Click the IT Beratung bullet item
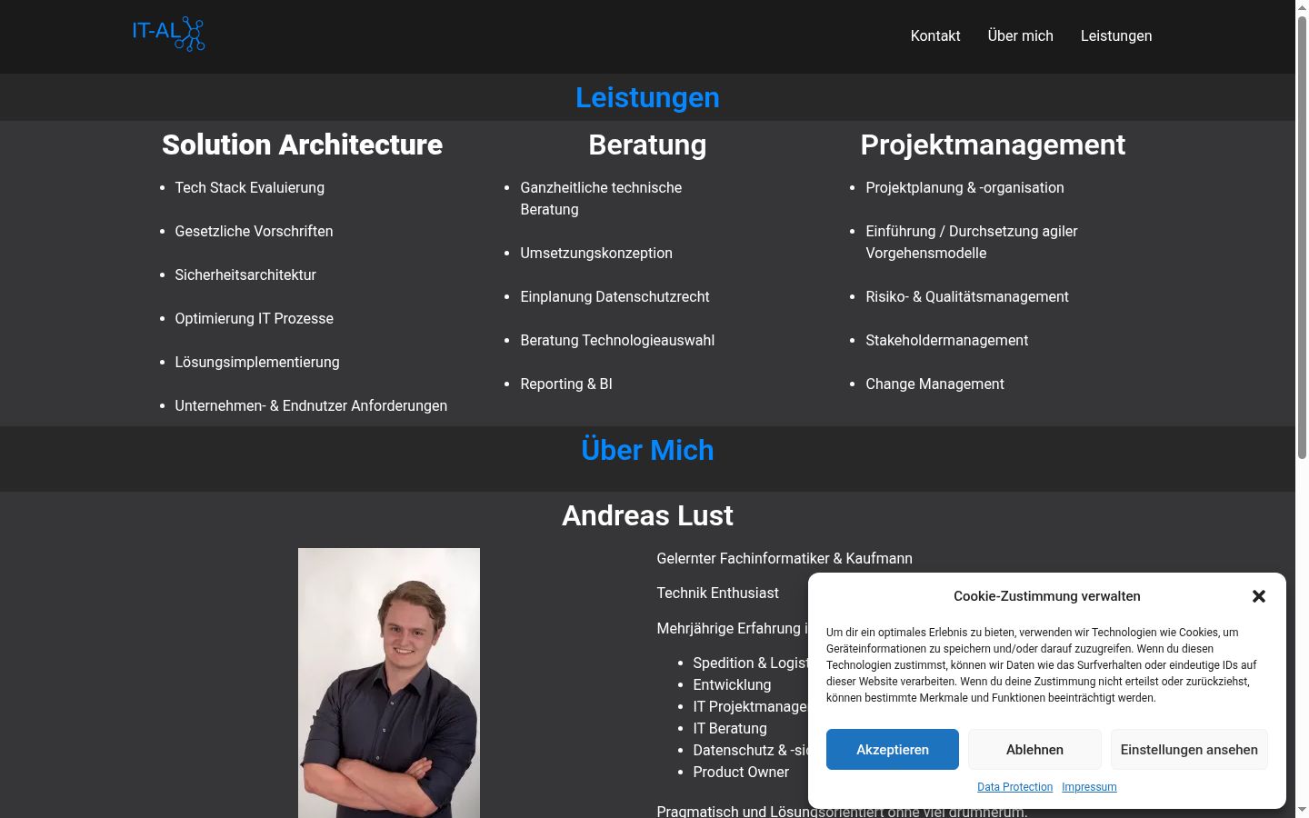The width and height of the screenshot is (1309, 818). click(730, 729)
